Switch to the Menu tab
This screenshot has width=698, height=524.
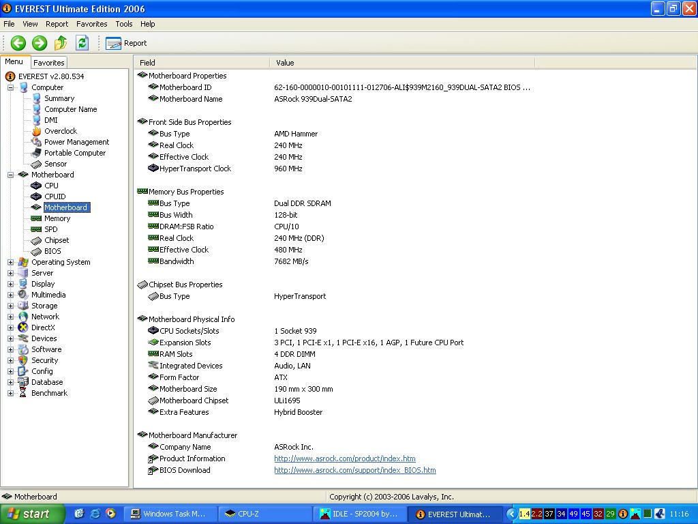14,62
